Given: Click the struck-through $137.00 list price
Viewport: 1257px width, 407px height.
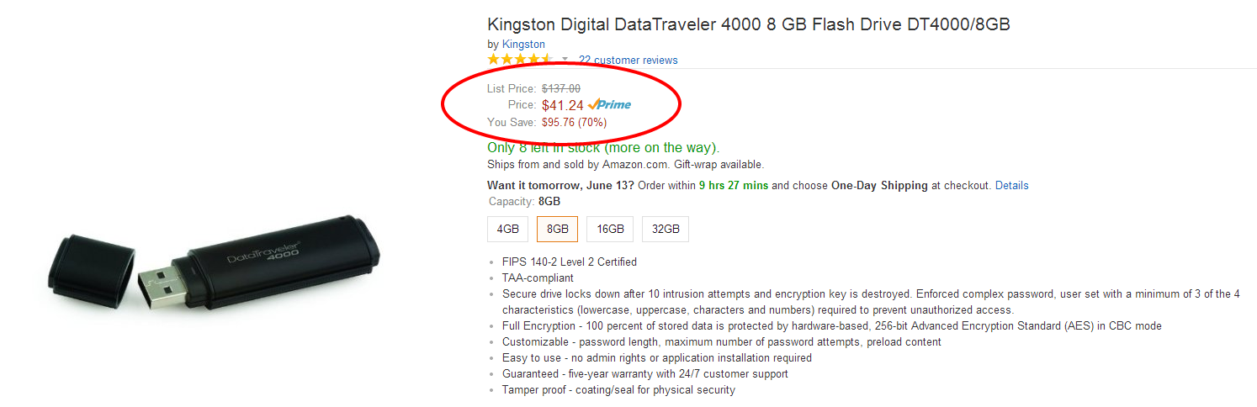Looking at the screenshot, I should click(560, 88).
